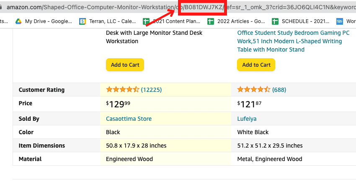
Task: Click the Color row label
Action: point(26,132)
